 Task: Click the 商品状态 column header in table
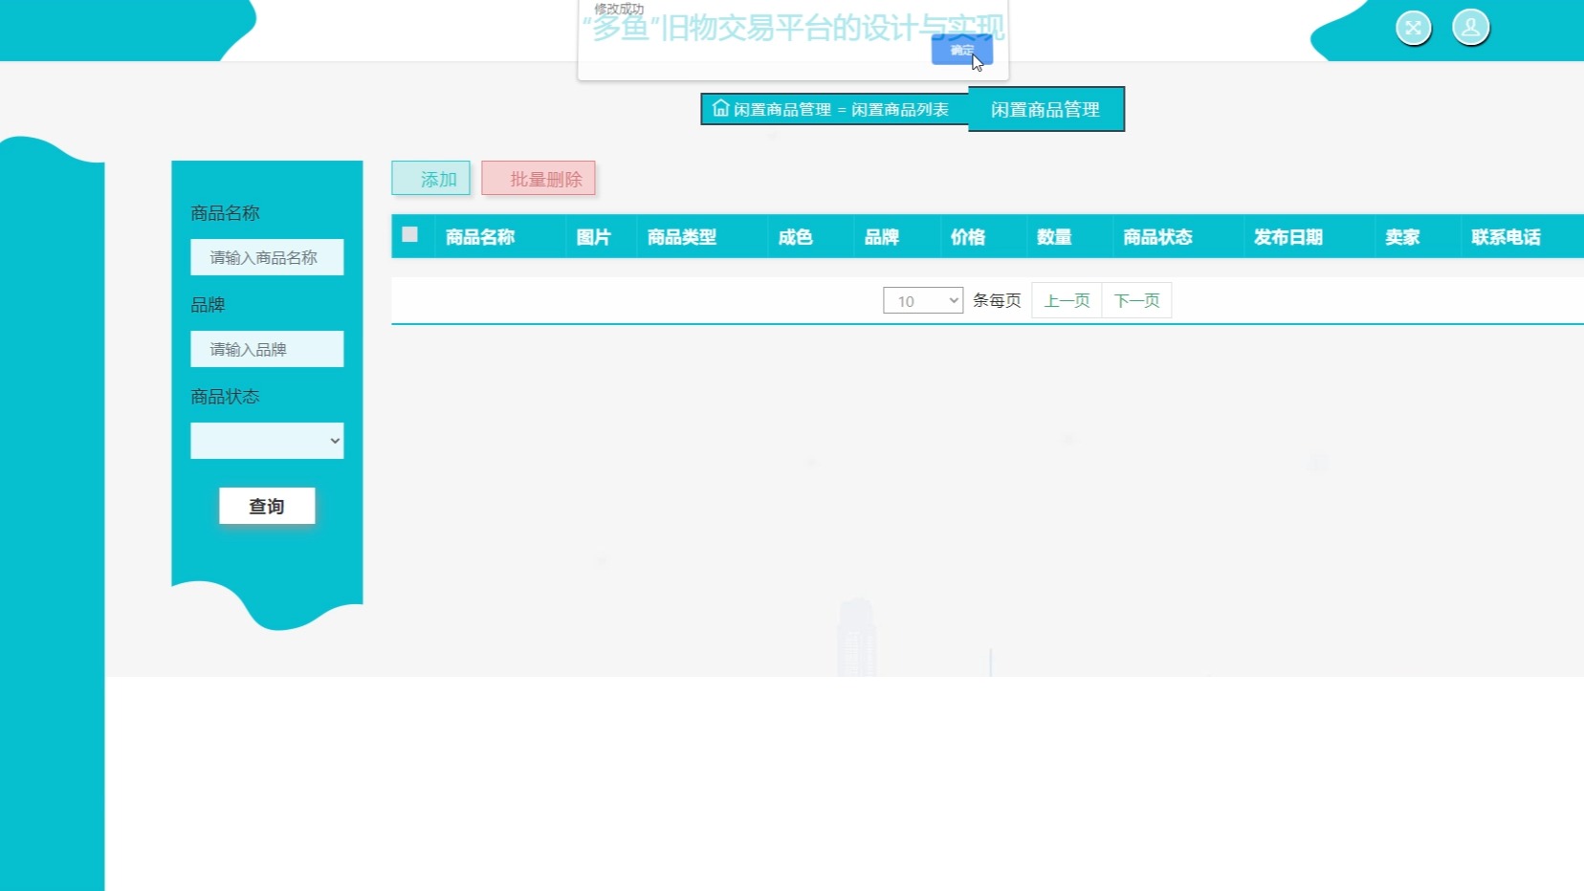[x=1157, y=237]
